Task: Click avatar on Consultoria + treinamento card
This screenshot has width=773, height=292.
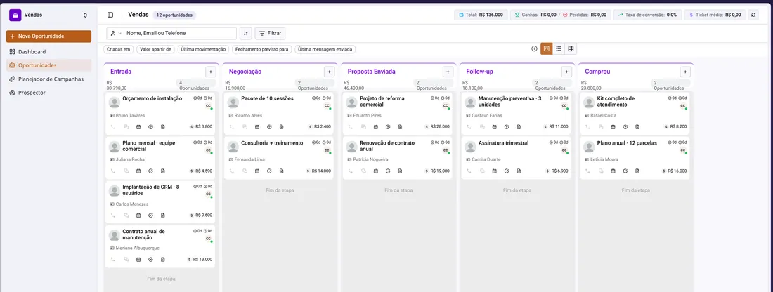Action: point(233,146)
